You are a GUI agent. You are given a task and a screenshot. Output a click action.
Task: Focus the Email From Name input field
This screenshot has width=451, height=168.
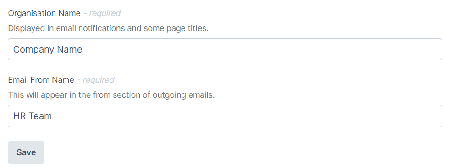225,116
